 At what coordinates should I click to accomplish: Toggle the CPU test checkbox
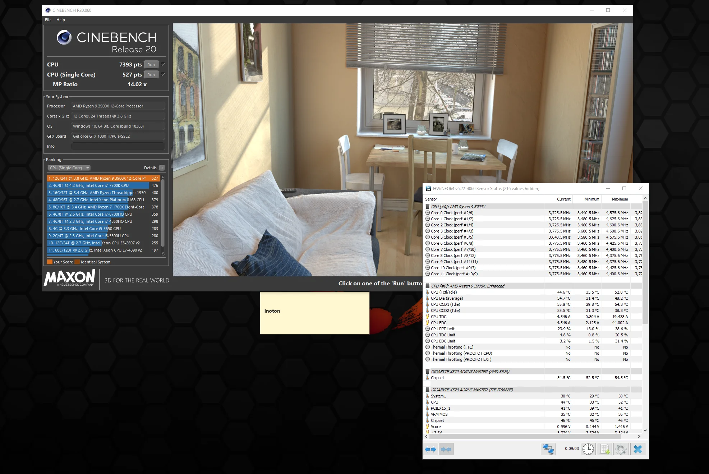pyautogui.click(x=163, y=64)
